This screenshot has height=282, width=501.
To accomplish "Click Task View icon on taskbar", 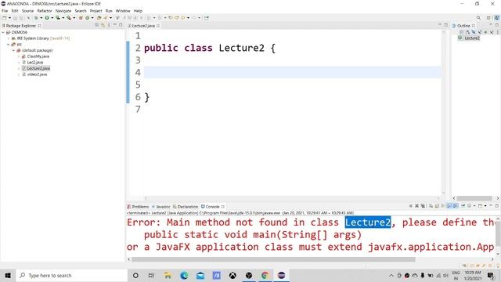I will pyautogui.click(x=151, y=275).
